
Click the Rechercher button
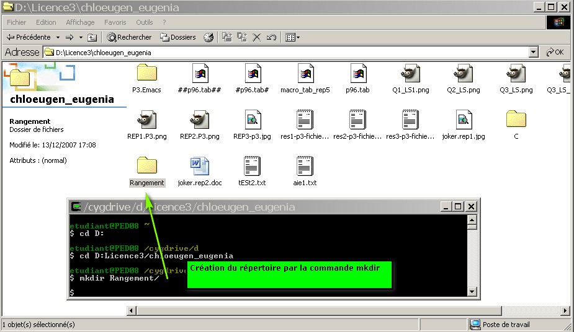tap(129, 37)
